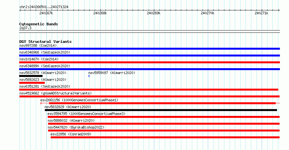
Task: Click the esv22856 (Conrad2009) red bar
Action: coord(165,137)
